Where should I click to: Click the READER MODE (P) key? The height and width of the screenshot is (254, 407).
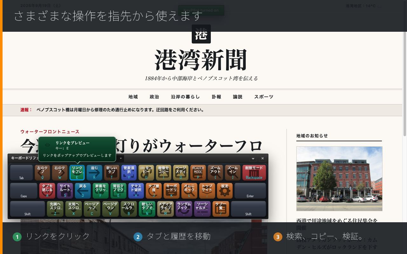[x=198, y=173]
